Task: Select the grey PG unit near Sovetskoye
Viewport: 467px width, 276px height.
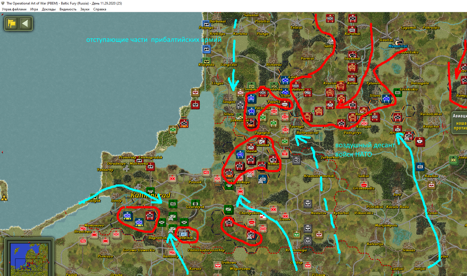Action: coord(263,179)
